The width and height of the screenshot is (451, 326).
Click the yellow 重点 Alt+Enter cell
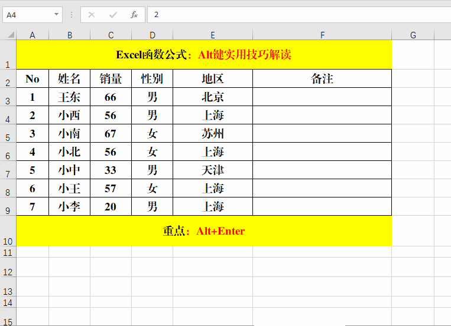pyautogui.click(x=204, y=231)
